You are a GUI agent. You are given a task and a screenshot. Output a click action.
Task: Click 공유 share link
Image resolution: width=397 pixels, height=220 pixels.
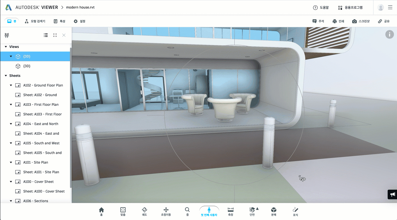pos(384,21)
